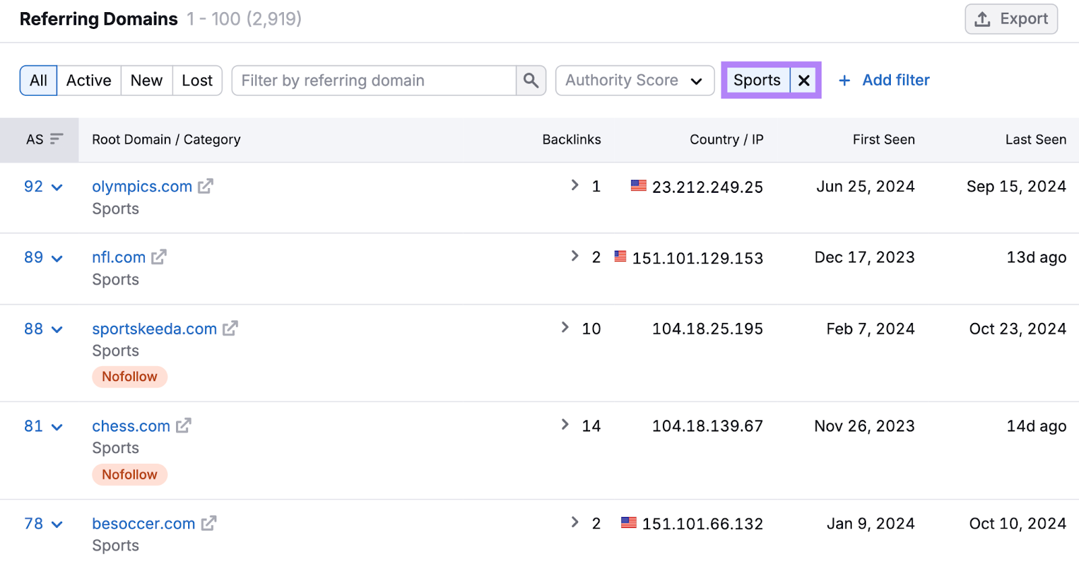1079x569 pixels.
Task: Click IP address 151.101.66.132
Action: [702, 524]
